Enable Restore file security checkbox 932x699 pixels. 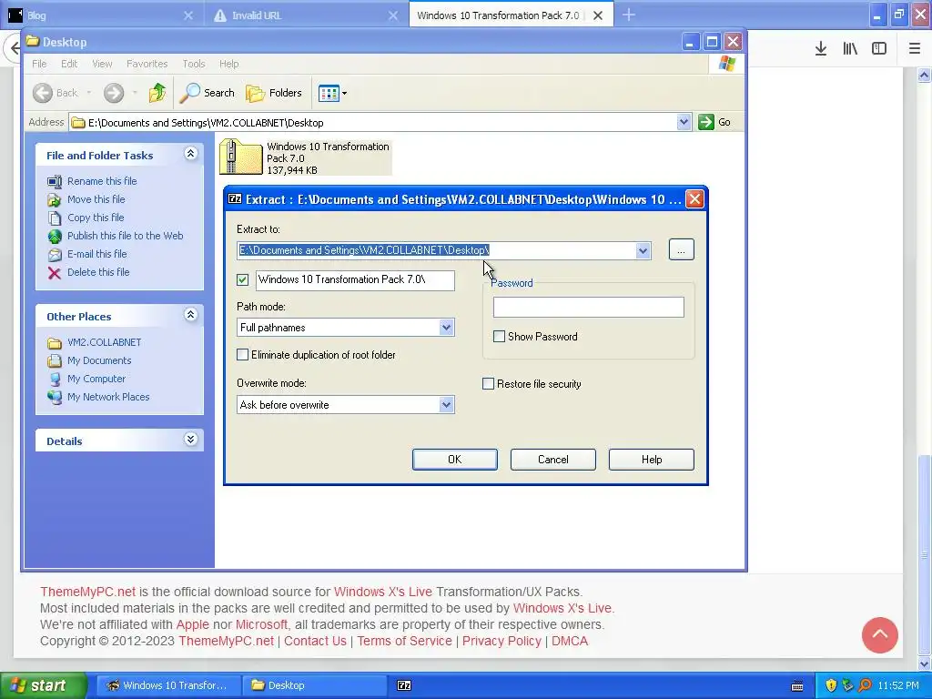(x=488, y=384)
